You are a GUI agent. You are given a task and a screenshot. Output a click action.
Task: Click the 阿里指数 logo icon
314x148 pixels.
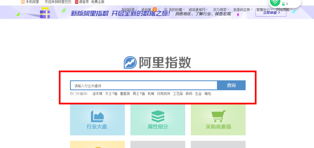pyautogui.click(x=130, y=62)
